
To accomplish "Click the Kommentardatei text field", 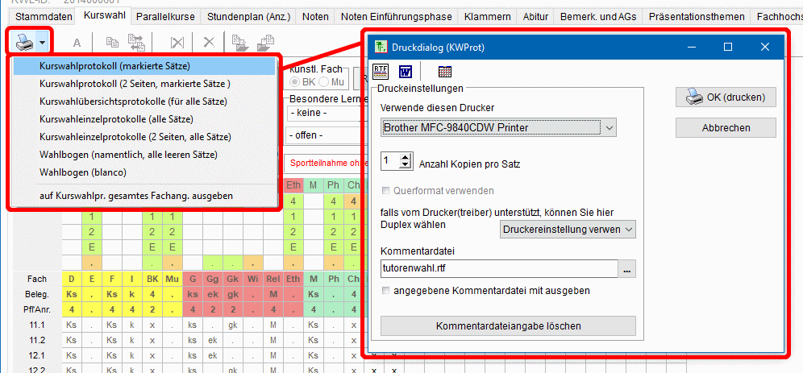I will (x=498, y=269).
